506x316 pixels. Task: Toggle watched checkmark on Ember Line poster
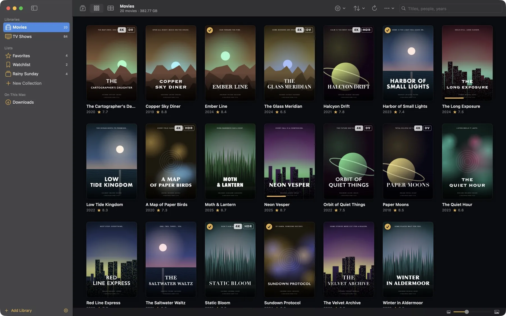coord(210,30)
